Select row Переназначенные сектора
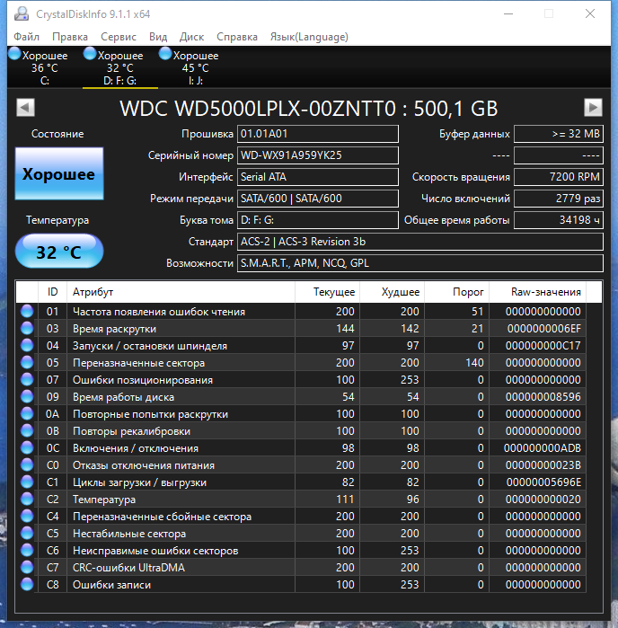 (x=301, y=362)
